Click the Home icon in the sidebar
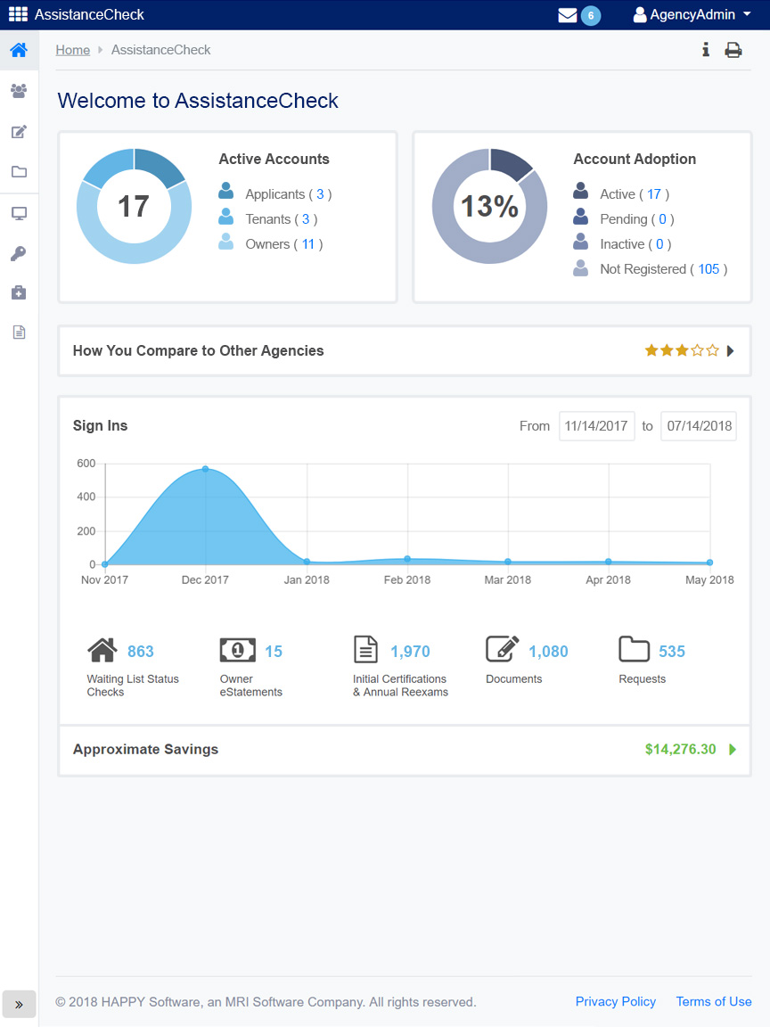770x1027 pixels. (19, 51)
